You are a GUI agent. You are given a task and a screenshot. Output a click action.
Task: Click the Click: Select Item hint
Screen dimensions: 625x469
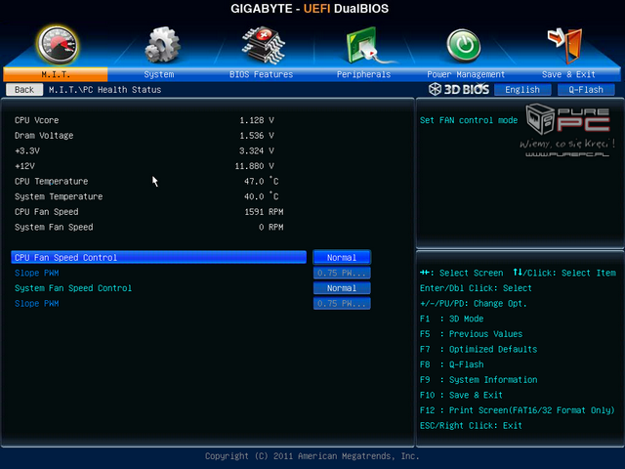click(x=564, y=273)
